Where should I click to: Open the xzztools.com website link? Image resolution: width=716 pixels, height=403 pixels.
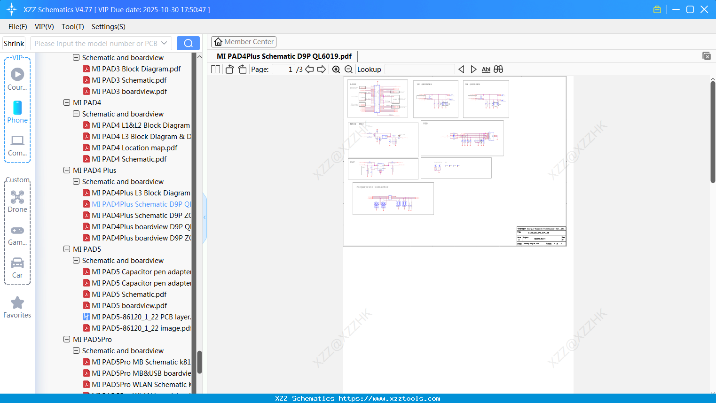389,398
